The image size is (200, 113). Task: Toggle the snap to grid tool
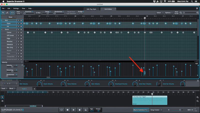pos(12,13)
